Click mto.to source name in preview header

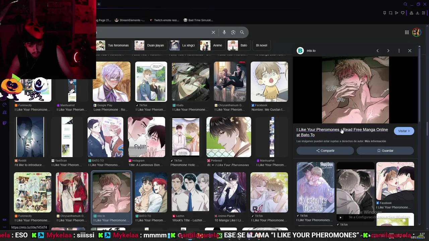point(311,51)
